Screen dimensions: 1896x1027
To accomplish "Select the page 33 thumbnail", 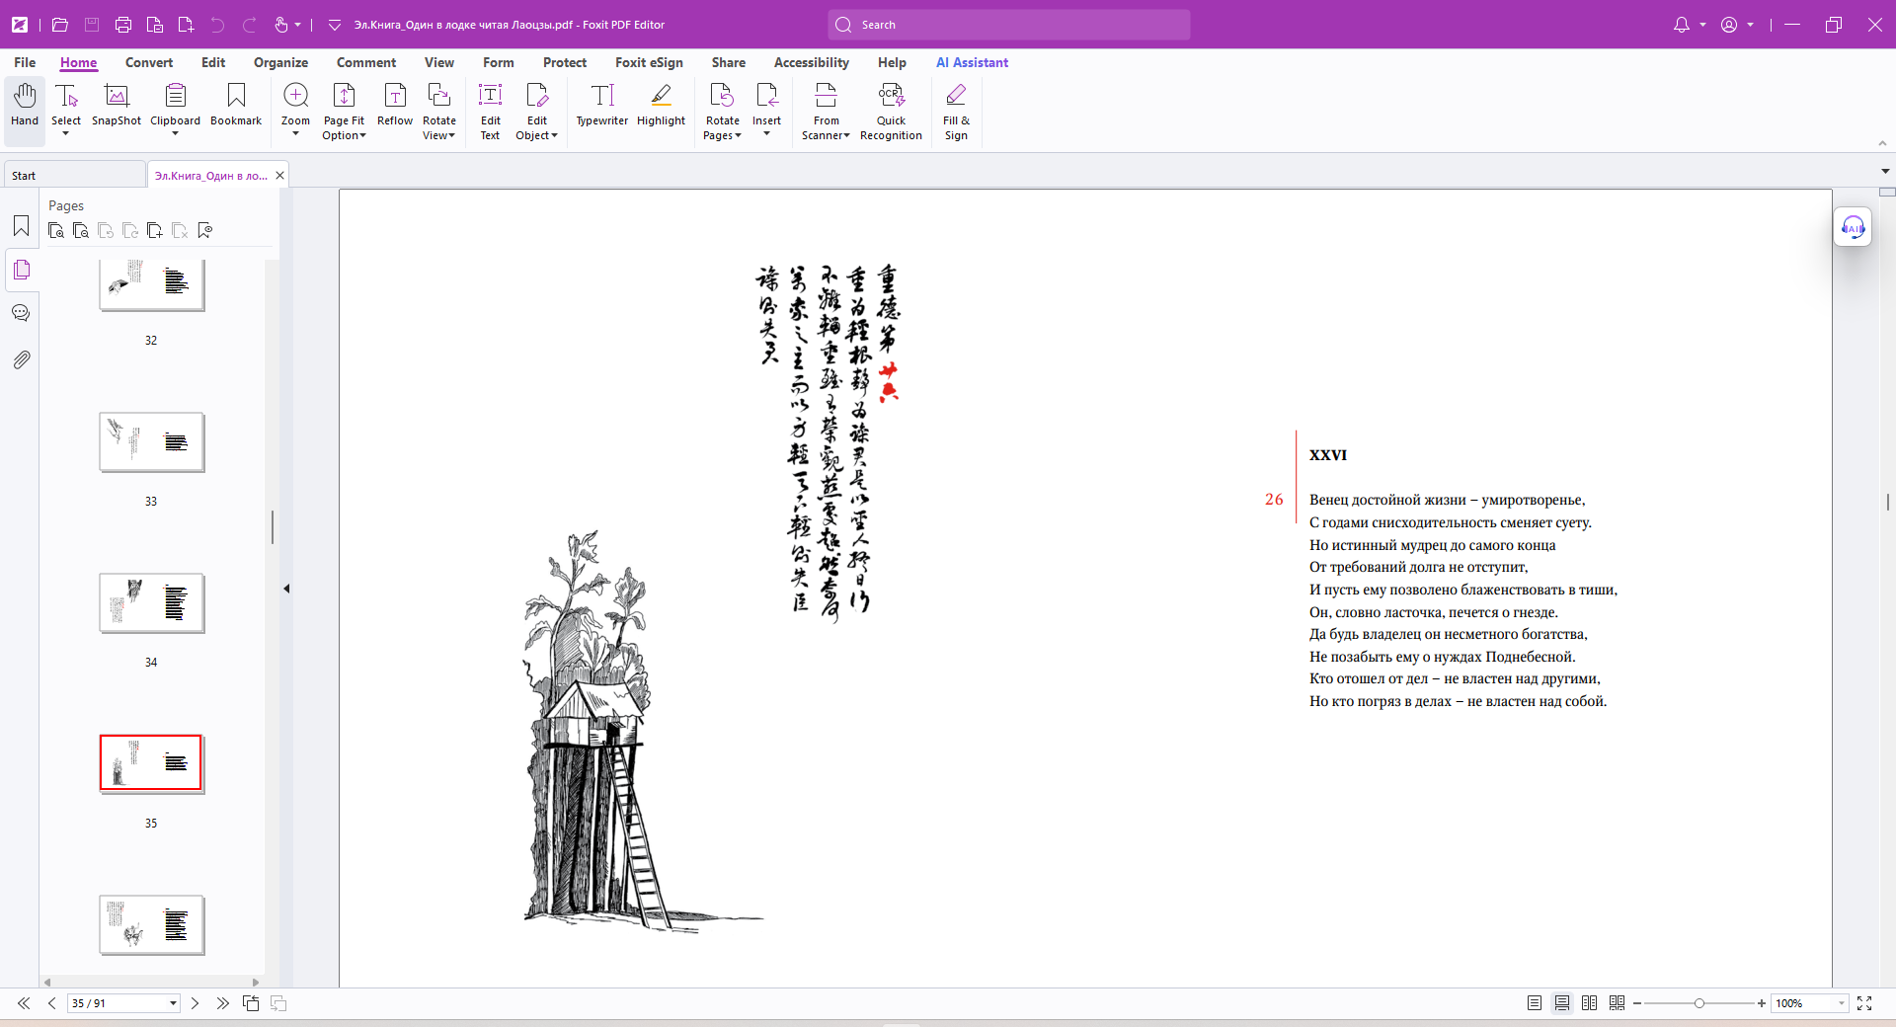I will pos(151,442).
